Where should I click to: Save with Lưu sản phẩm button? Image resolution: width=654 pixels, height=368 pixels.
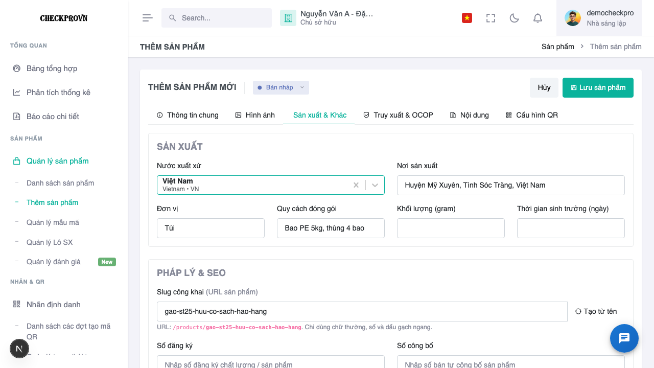(598, 87)
